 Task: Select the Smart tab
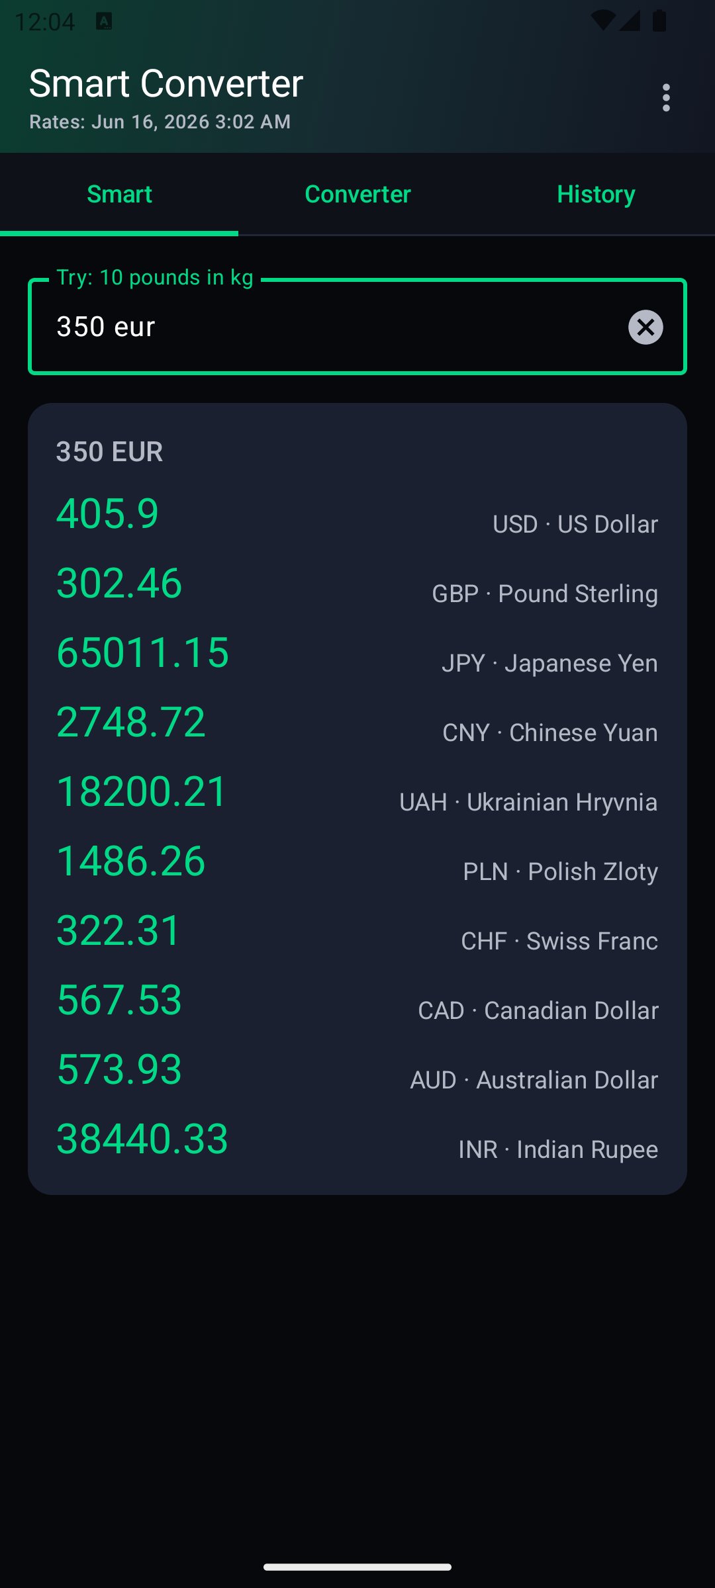[x=119, y=195]
